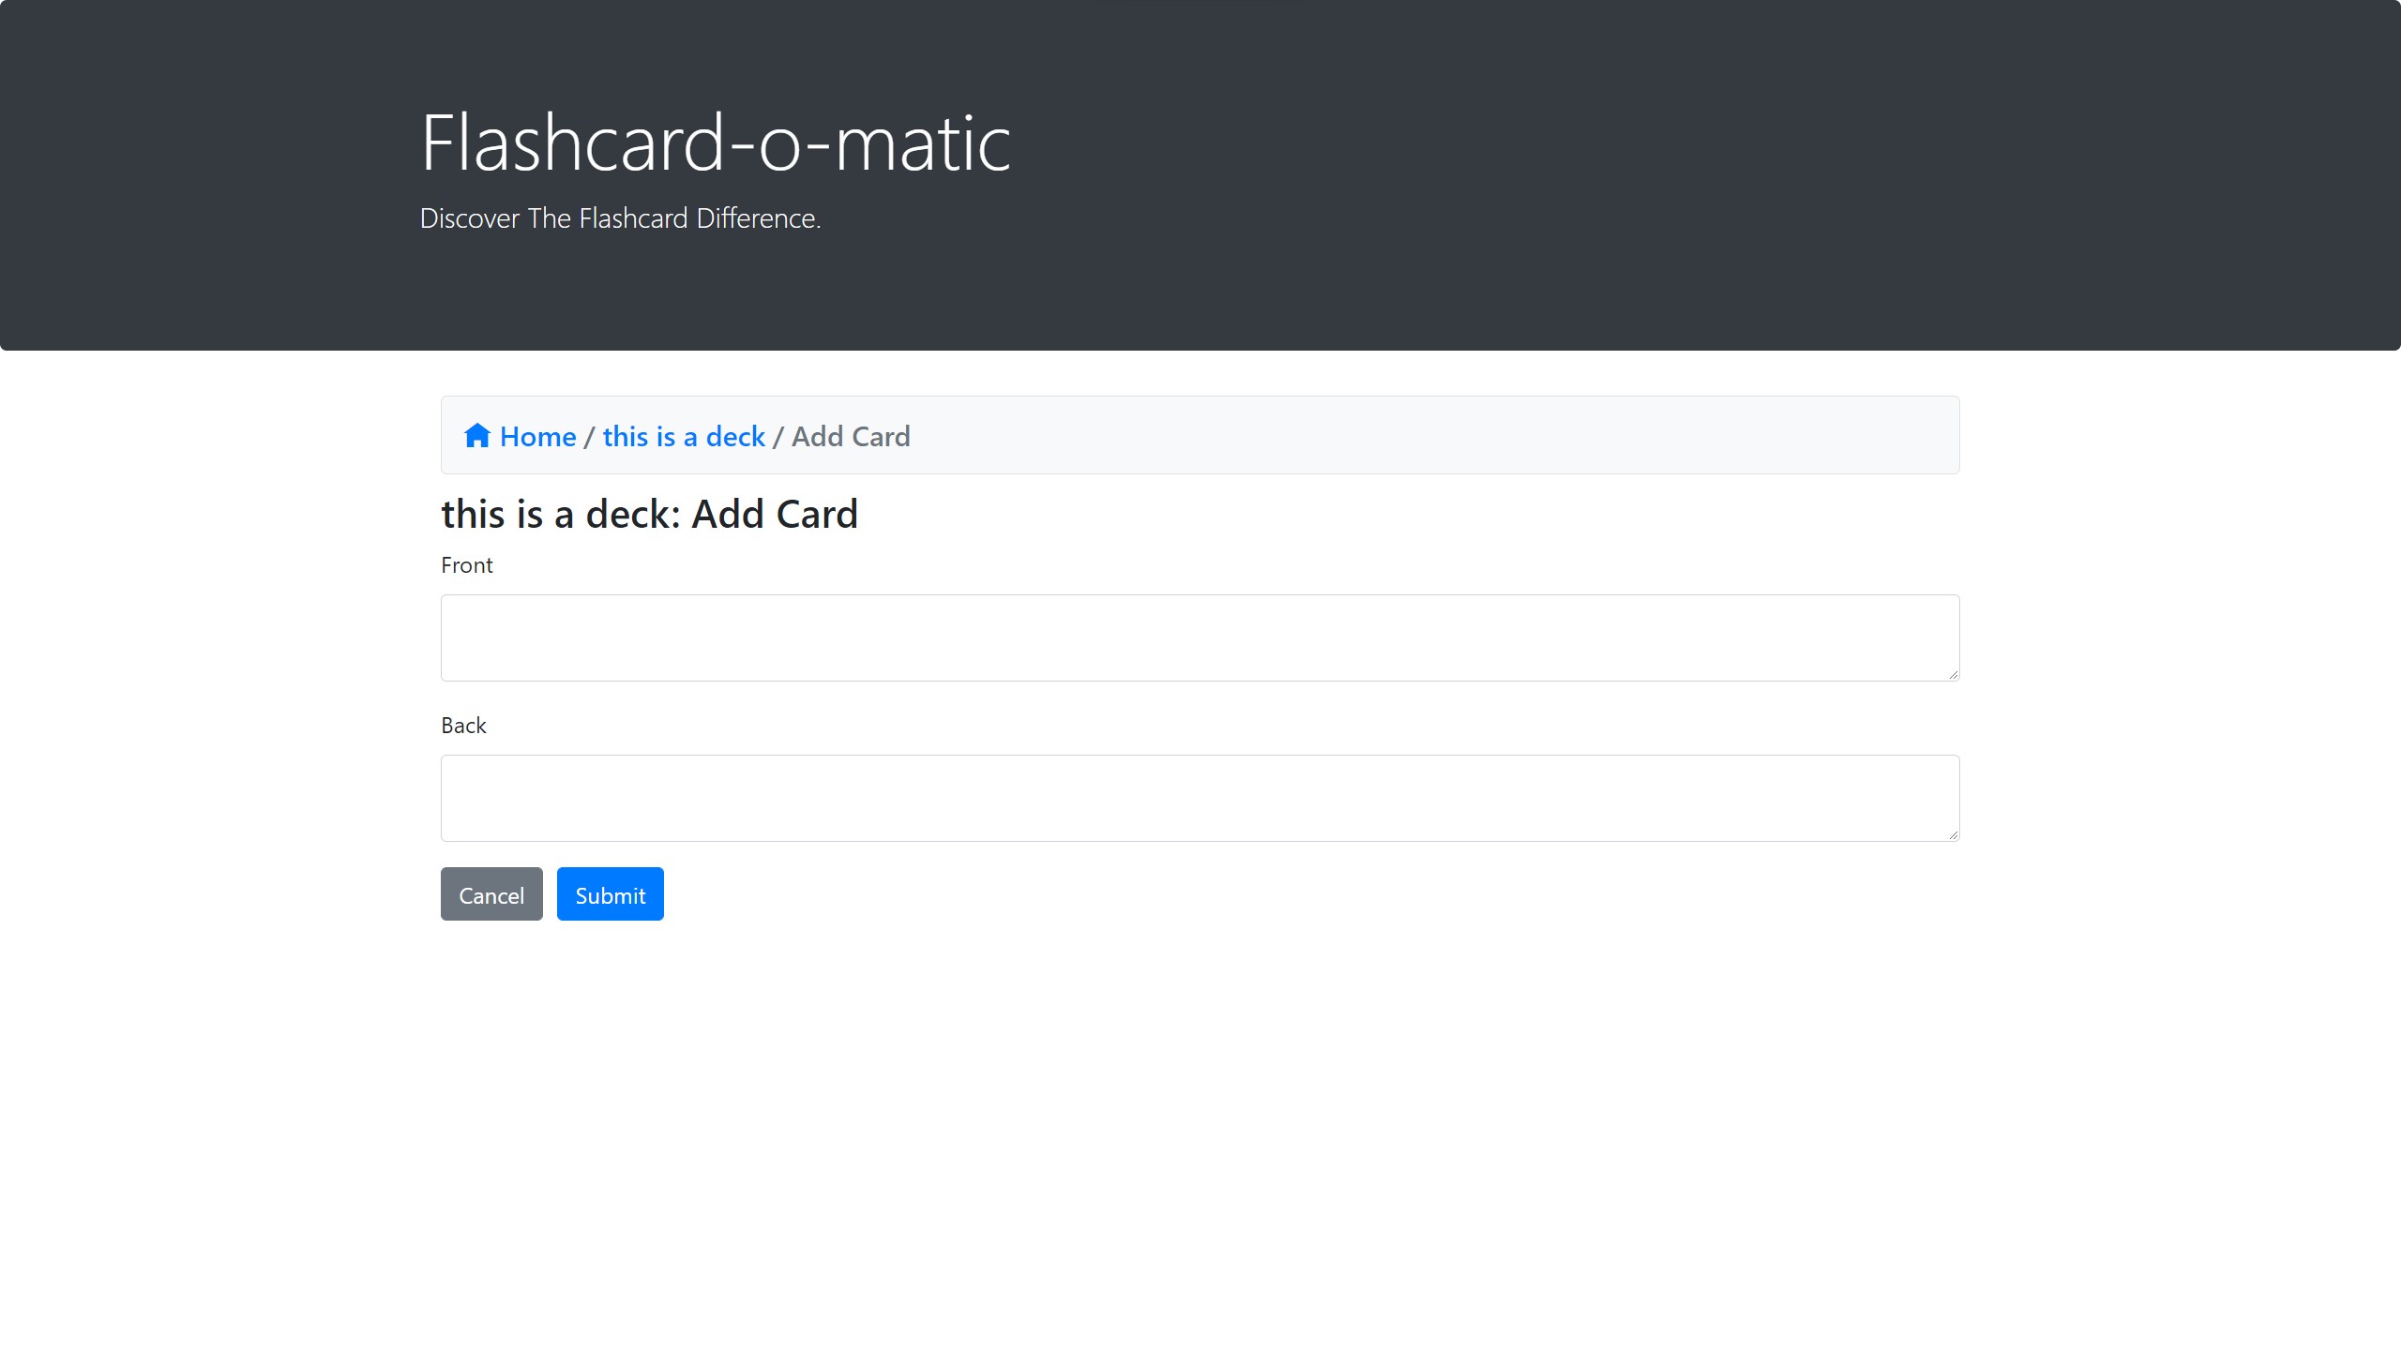
Task: Click the Flashcard-o-matic title
Action: point(716,142)
